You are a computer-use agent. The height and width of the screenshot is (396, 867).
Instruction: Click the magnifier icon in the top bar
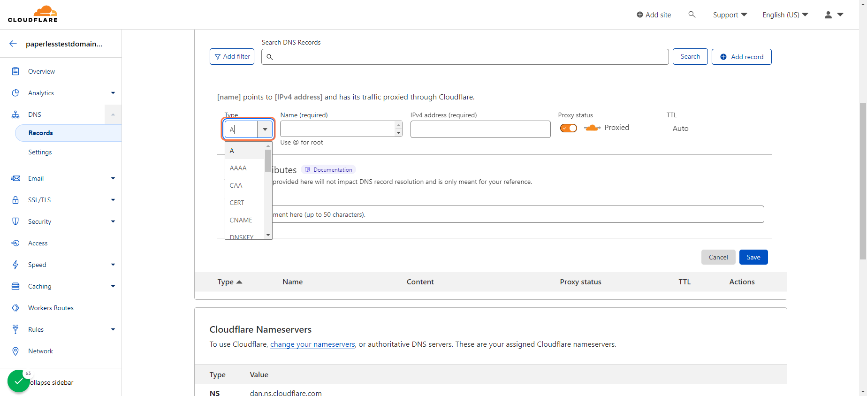692,15
